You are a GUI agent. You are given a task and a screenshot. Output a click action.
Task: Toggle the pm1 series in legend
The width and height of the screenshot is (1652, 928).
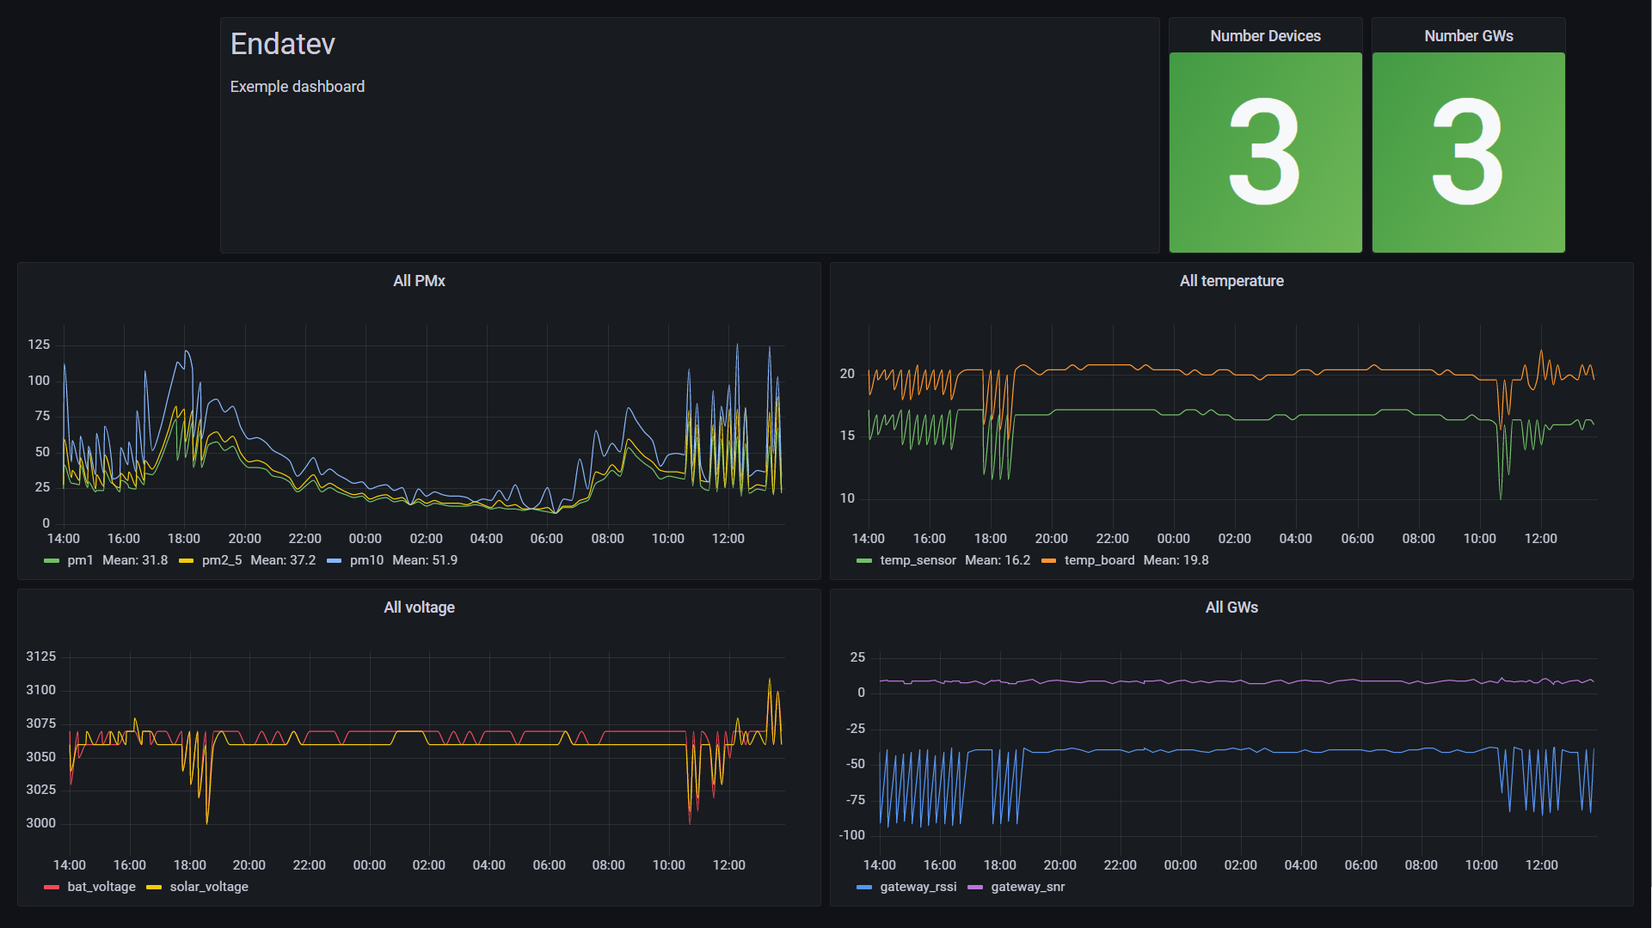click(x=80, y=560)
